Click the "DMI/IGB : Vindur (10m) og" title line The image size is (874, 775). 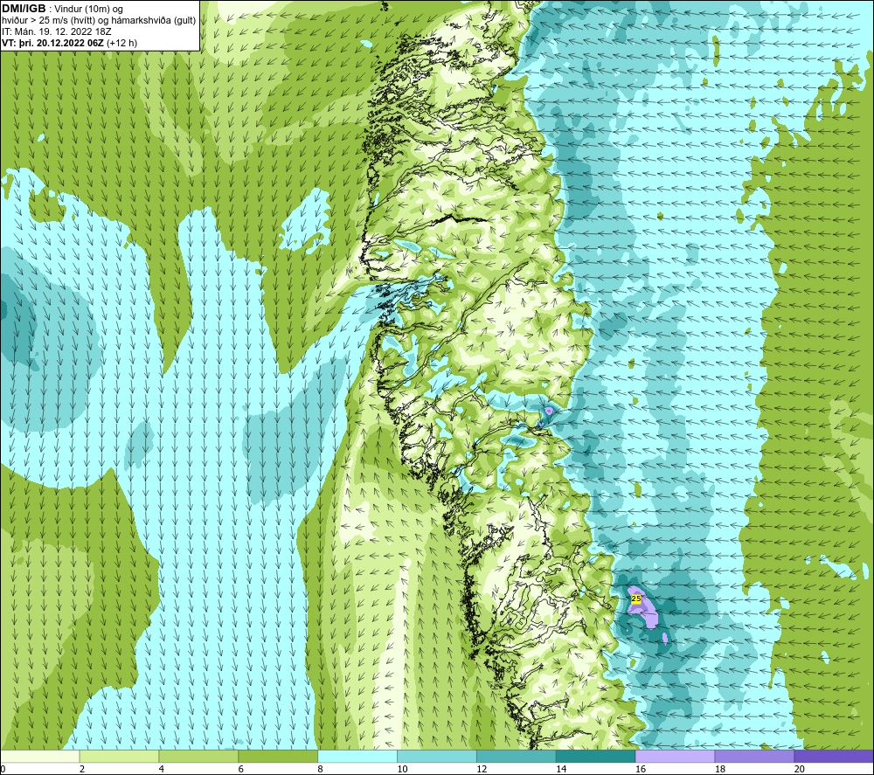pos(62,9)
